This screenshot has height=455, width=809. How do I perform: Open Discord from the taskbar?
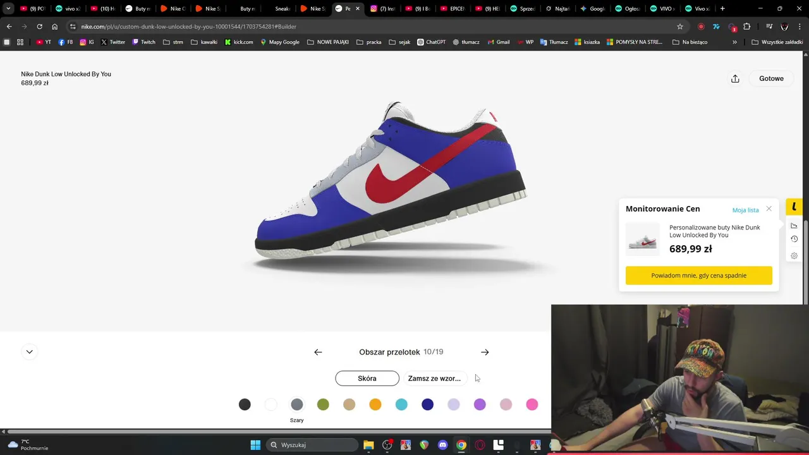pos(442,445)
